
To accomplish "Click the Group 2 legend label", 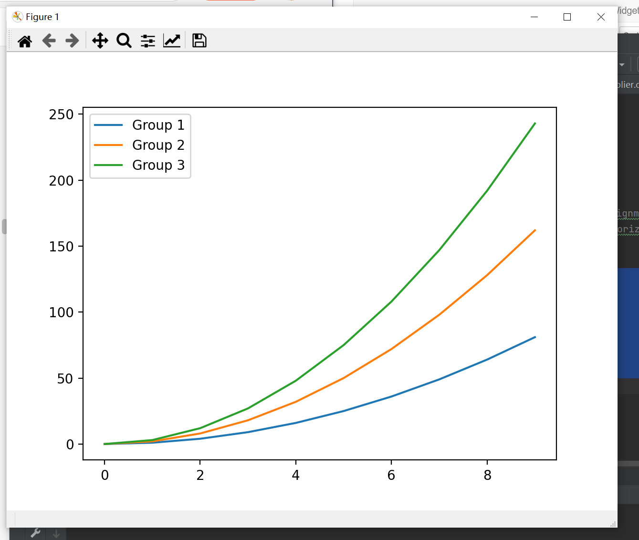I will pyautogui.click(x=158, y=145).
